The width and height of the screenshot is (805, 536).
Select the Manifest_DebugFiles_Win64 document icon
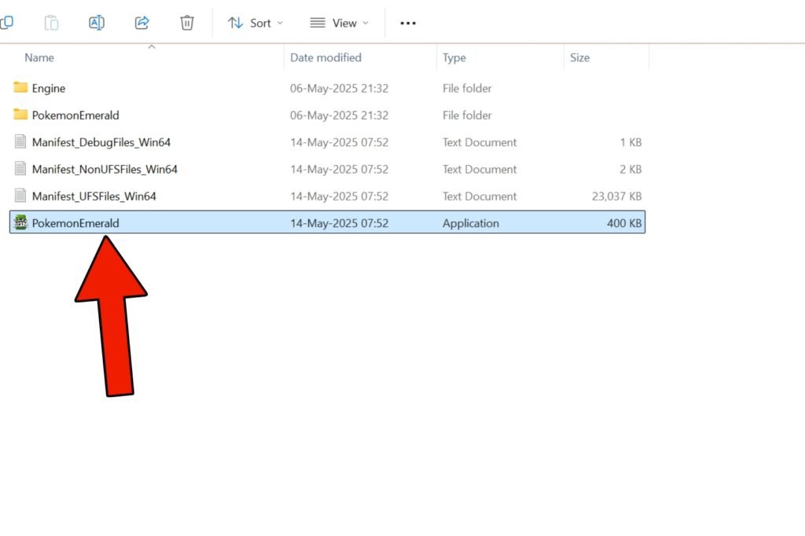pos(20,141)
